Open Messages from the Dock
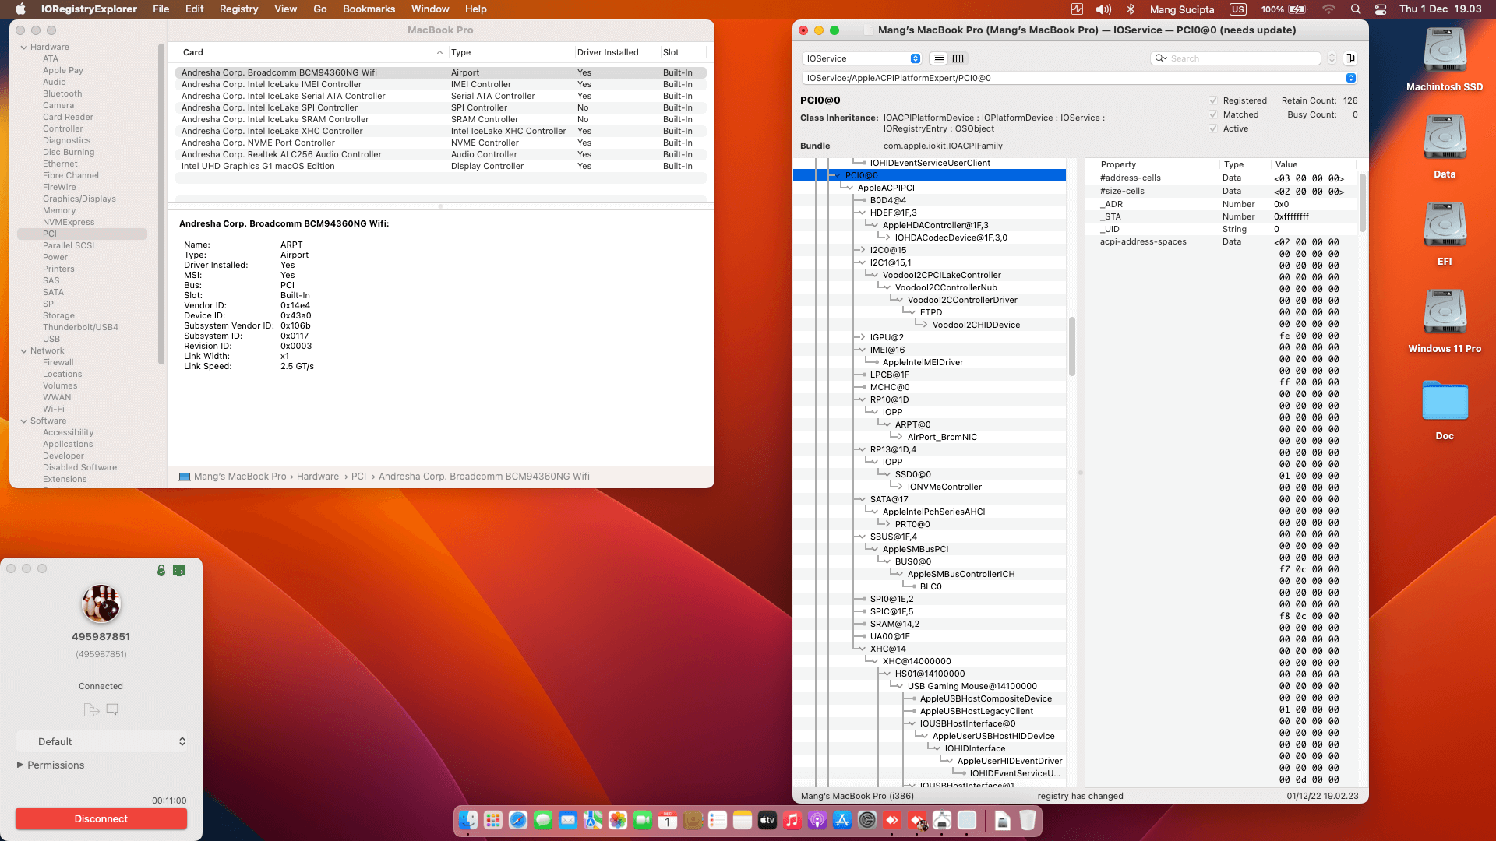The width and height of the screenshot is (1496, 841). click(543, 820)
